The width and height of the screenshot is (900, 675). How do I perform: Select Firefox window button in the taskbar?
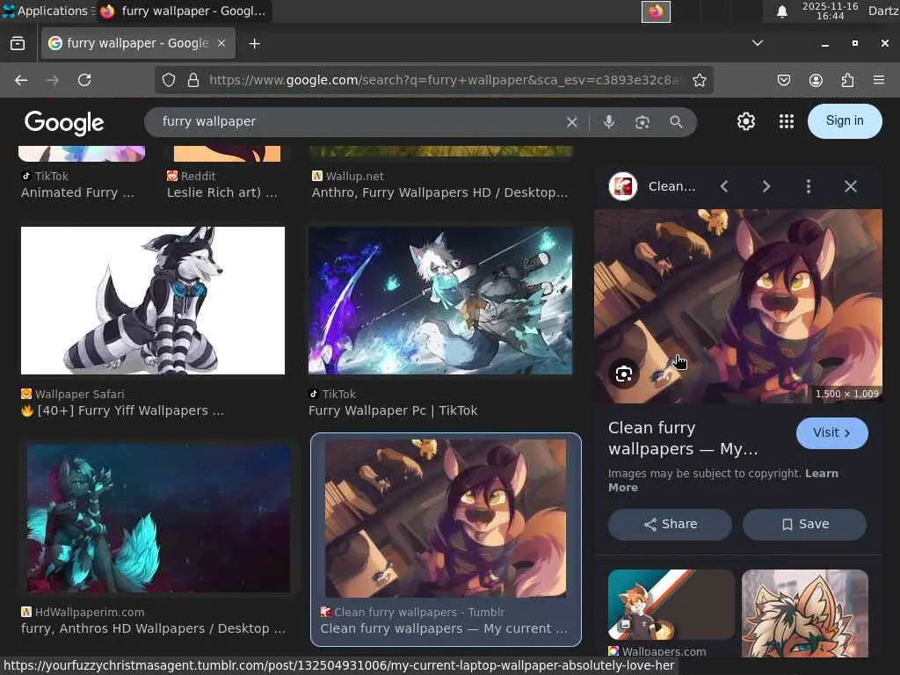pyautogui.click(x=184, y=11)
